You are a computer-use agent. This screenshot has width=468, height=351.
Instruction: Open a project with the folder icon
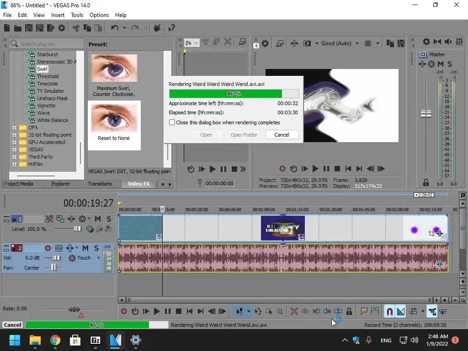[x=18, y=28]
